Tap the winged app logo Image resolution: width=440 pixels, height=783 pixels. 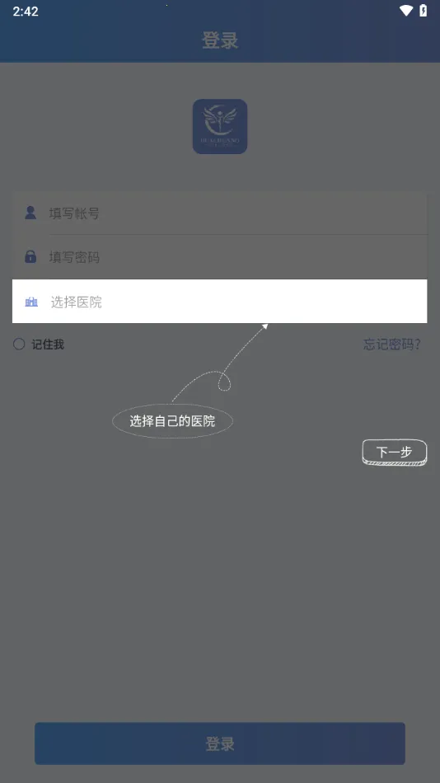(x=220, y=126)
